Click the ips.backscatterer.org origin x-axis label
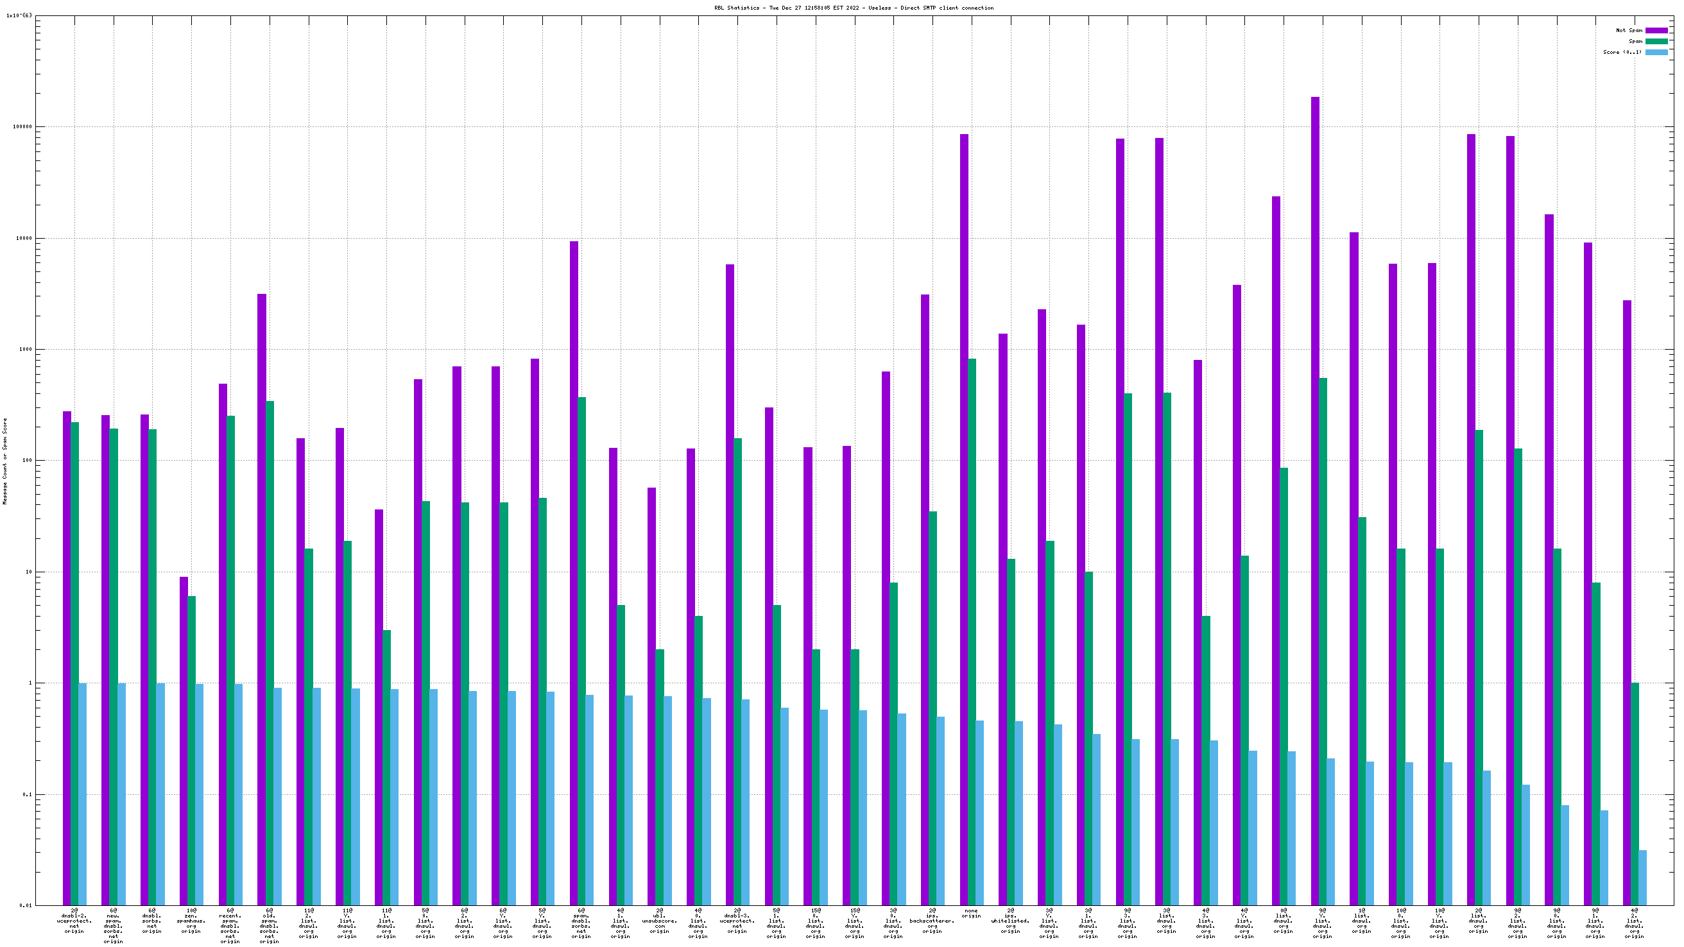The image size is (1684, 947). pos(932,921)
